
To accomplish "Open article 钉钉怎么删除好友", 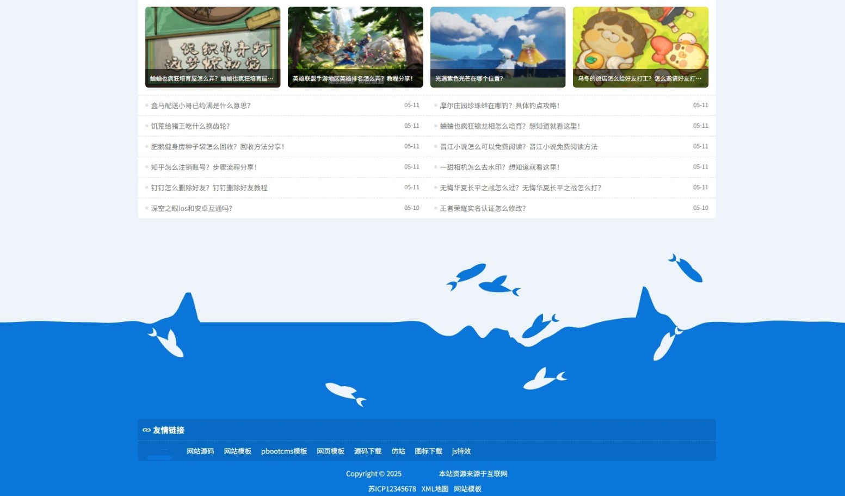I will pyautogui.click(x=209, y=188).
